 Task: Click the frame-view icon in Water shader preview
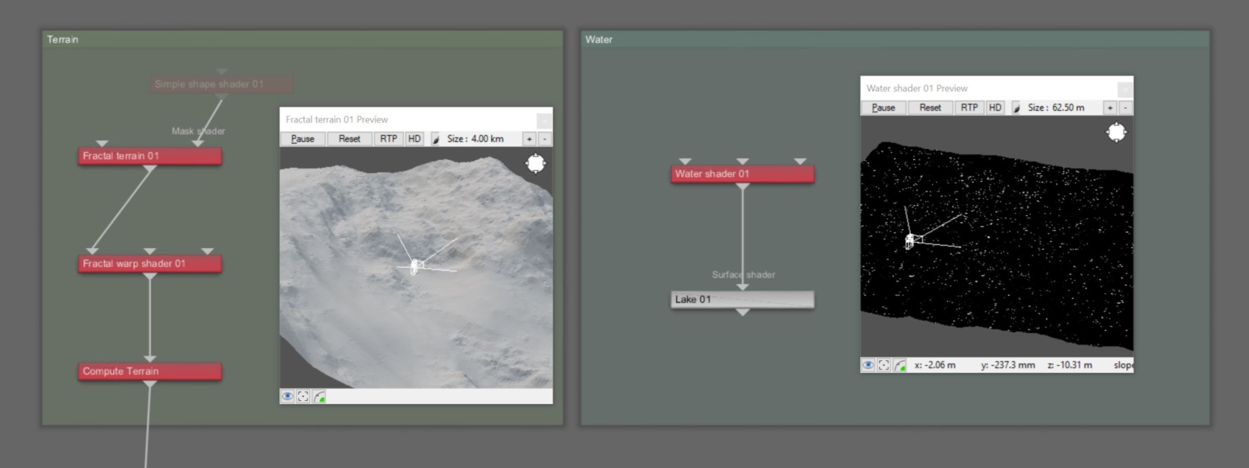(884, 365)
